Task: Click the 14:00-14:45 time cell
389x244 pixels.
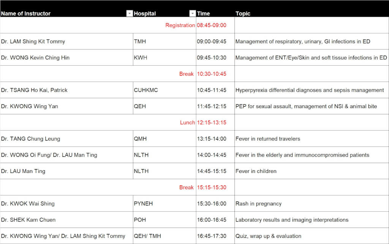Action: (212, 155)
